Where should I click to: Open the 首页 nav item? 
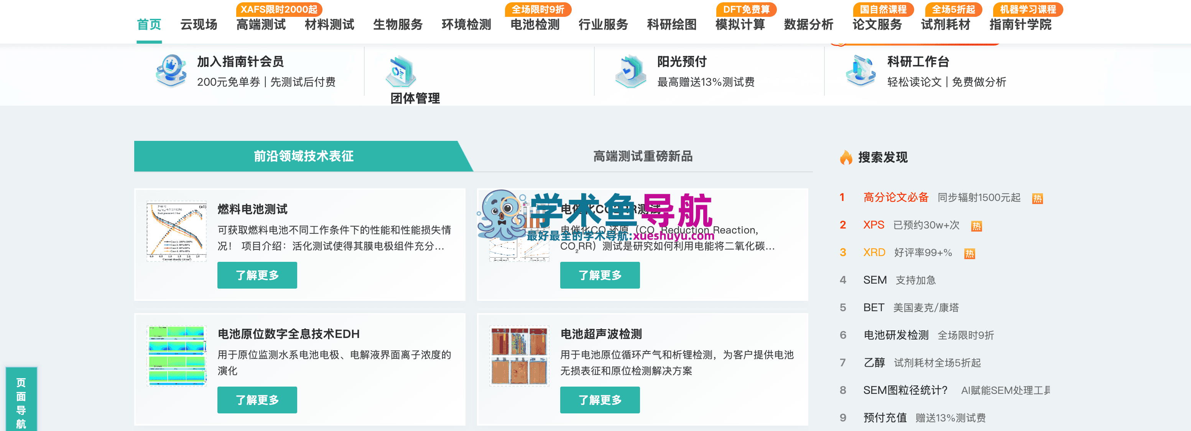tap(149, 24)
